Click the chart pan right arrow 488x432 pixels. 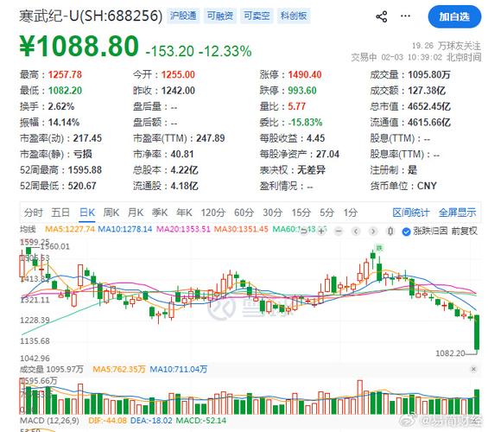tap(373, 232)
